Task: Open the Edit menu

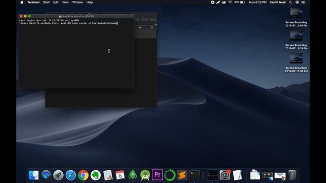Action: [x=56, y=2]
